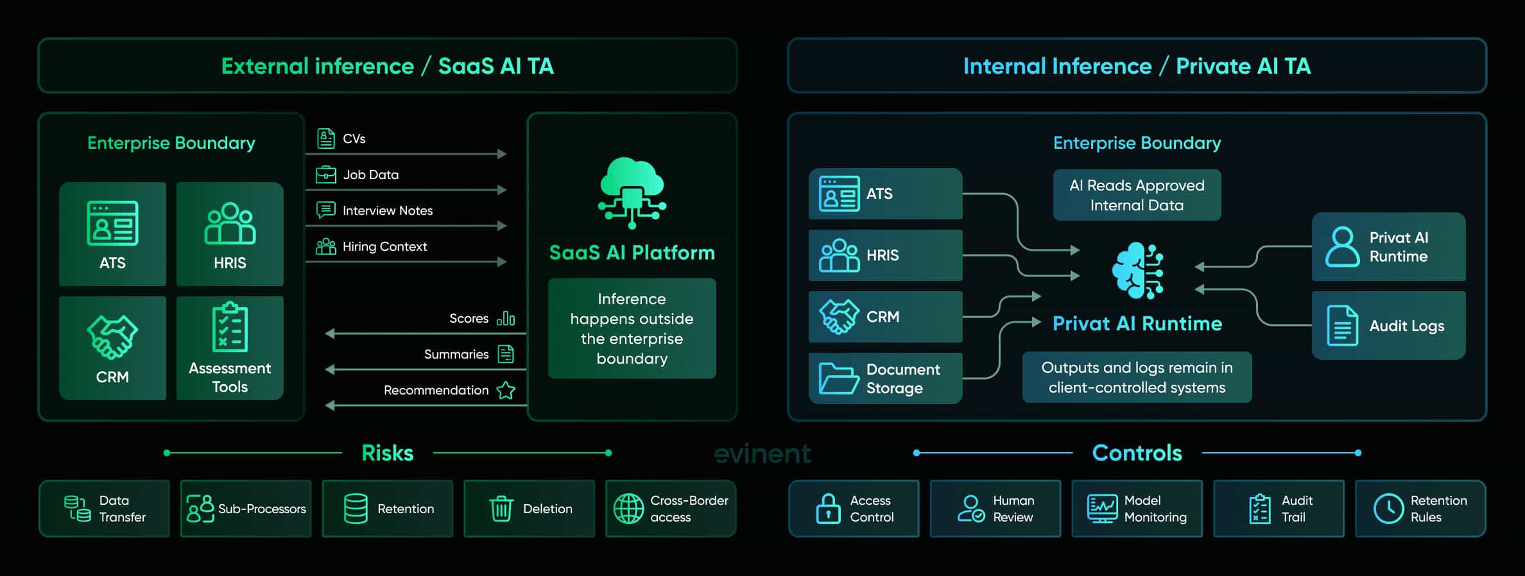
Task: Click the 'Access Control' label text
Action: [872, 509]
